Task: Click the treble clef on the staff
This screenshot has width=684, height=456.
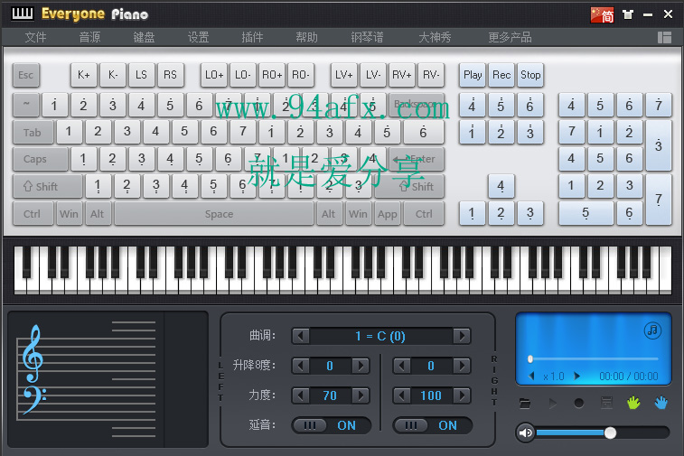Action: pos(33,354)
